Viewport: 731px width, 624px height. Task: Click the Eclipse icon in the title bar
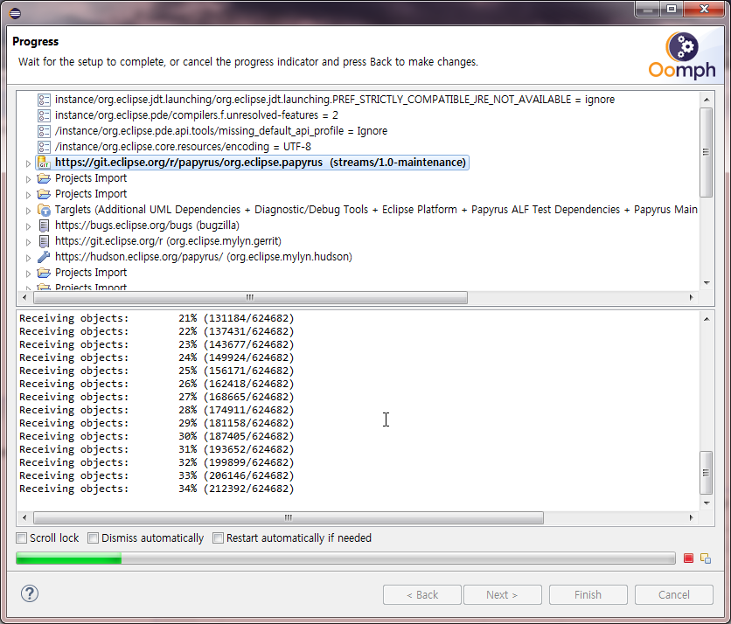(15, 13)
